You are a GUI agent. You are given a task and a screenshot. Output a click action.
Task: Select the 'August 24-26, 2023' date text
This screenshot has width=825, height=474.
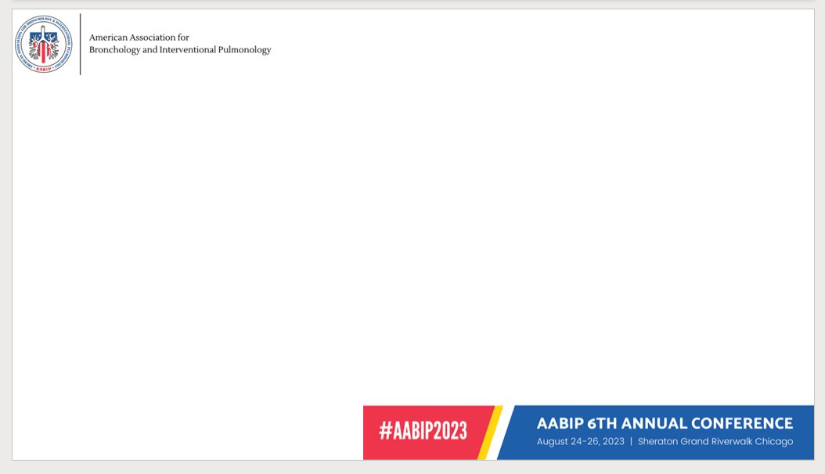coord(579,441)
